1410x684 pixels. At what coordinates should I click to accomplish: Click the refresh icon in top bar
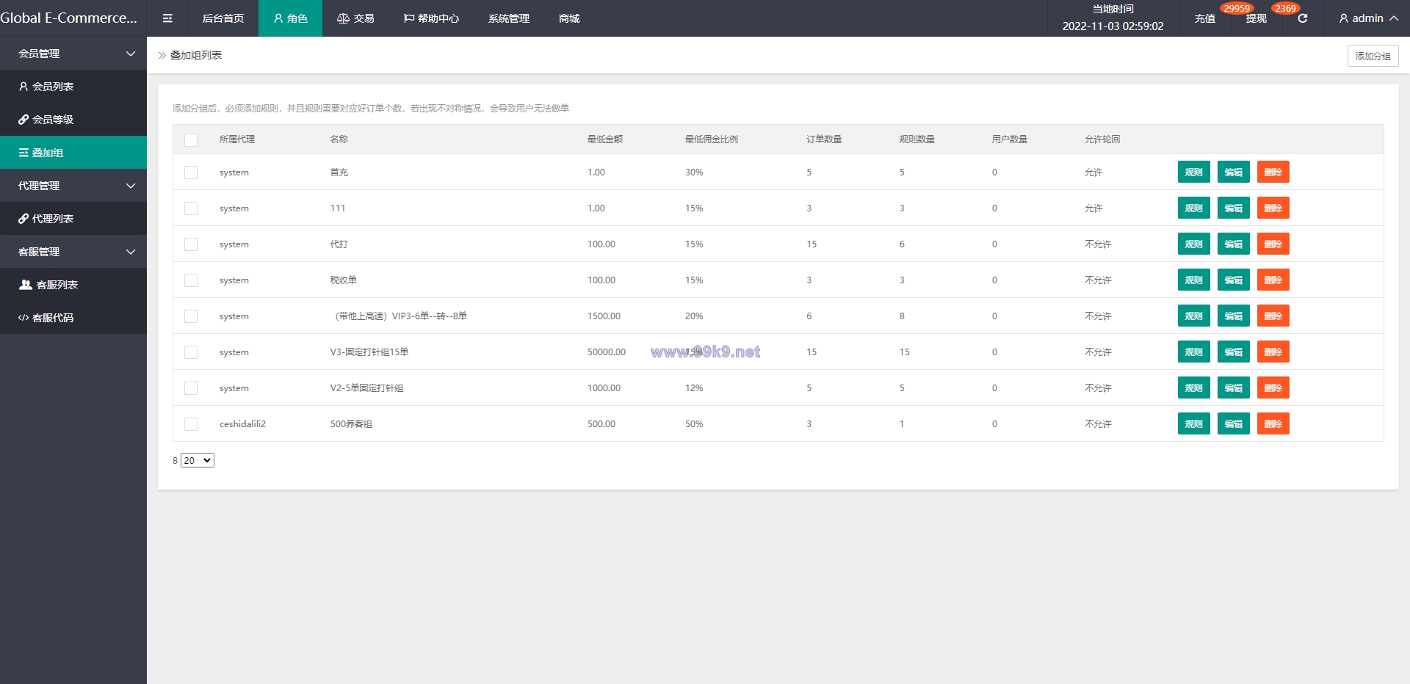(1302, 18)
